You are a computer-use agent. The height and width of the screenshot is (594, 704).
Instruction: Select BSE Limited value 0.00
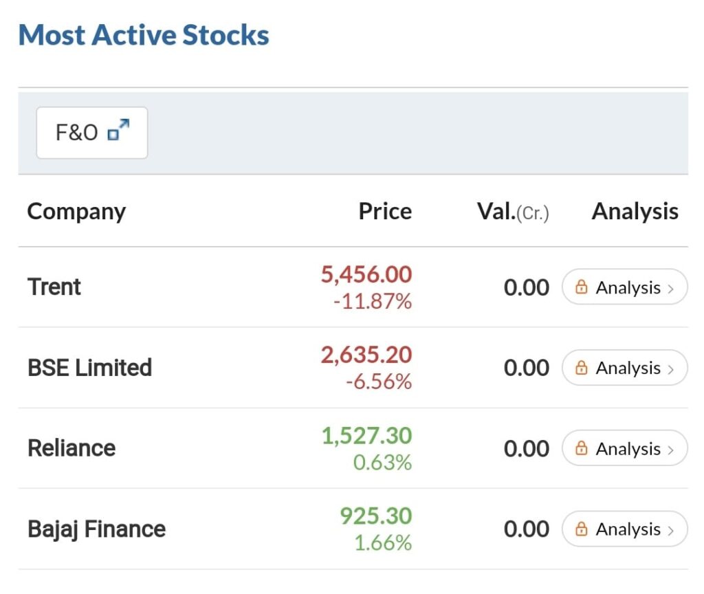click(x=527, y=368)
